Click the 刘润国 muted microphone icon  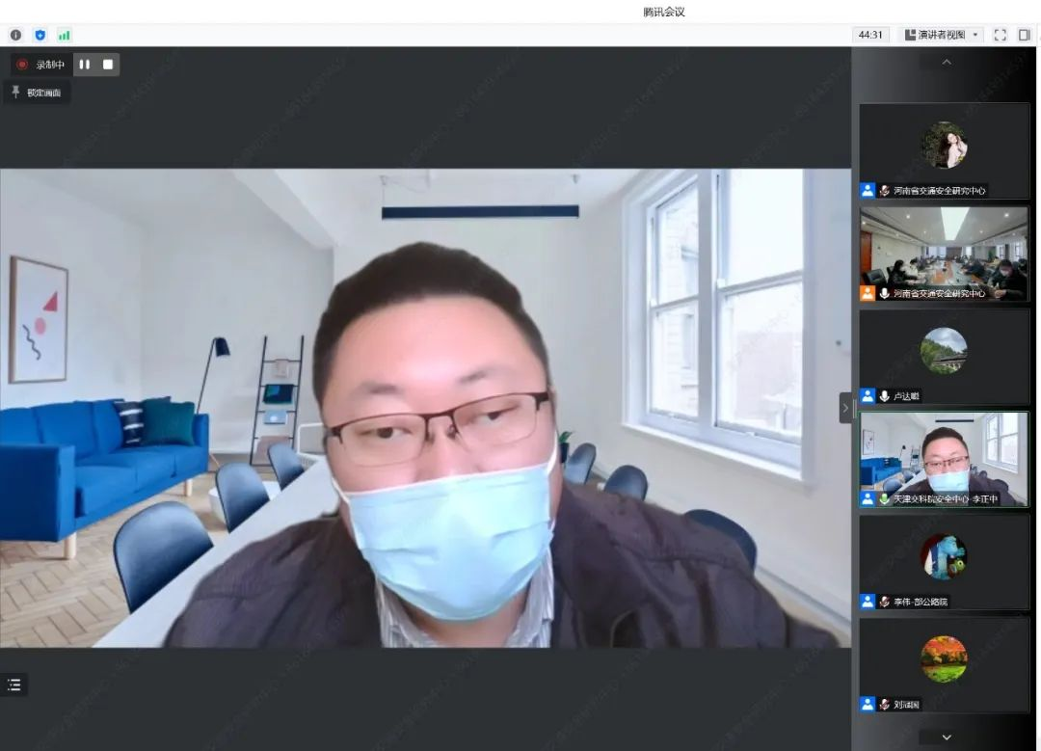click(884, 705)
